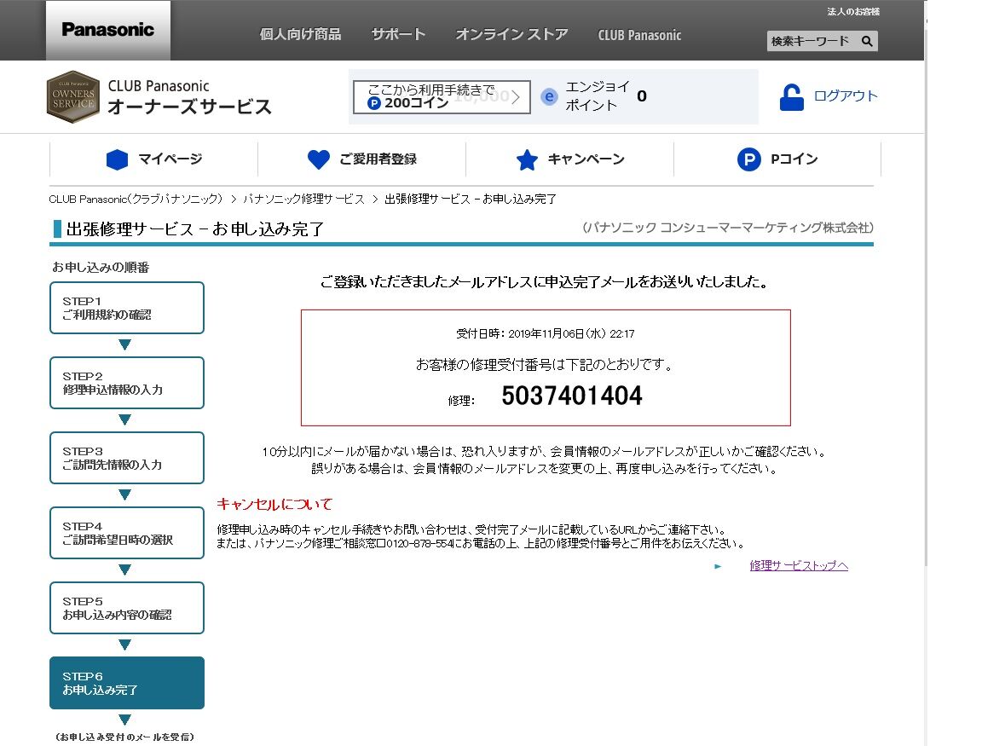Screen dimensions: 982x746
Task: Click お客様の修理受付番号は下記のとおりです text
Action: coord(545,365)
